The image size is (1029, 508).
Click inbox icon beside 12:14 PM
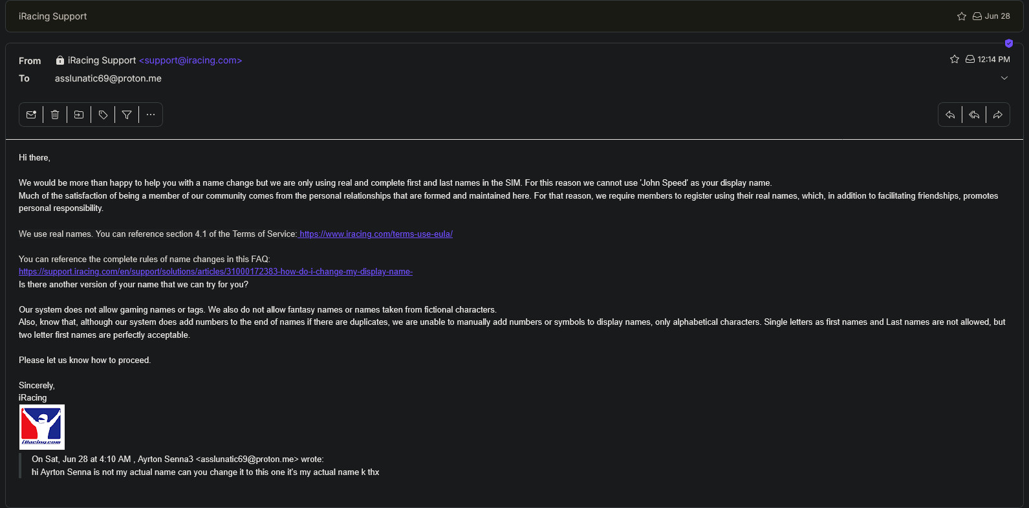(x=970, y=59)
